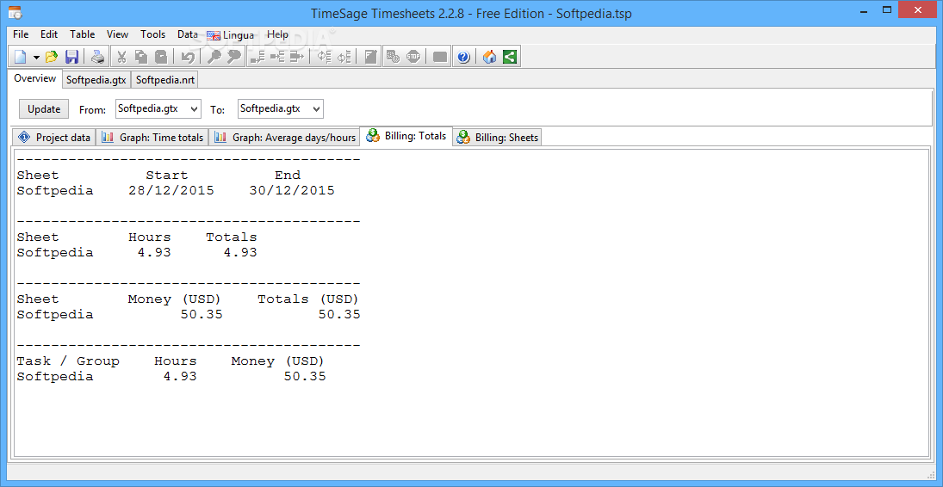This screenshot has height=487, width=943.
Task: Click the Update button
Action: 44,108
